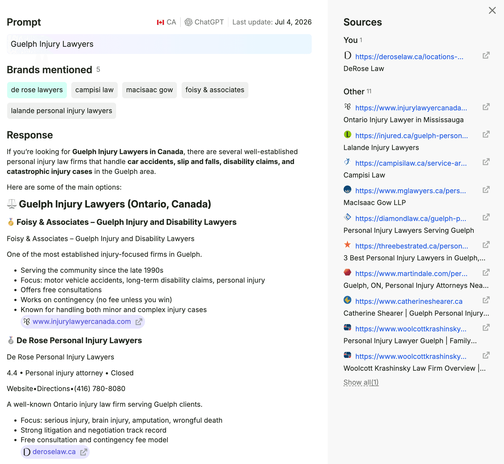
Task: Click the diamondlaw.ca diamond favicon
Action: click(x=348, y=217)
